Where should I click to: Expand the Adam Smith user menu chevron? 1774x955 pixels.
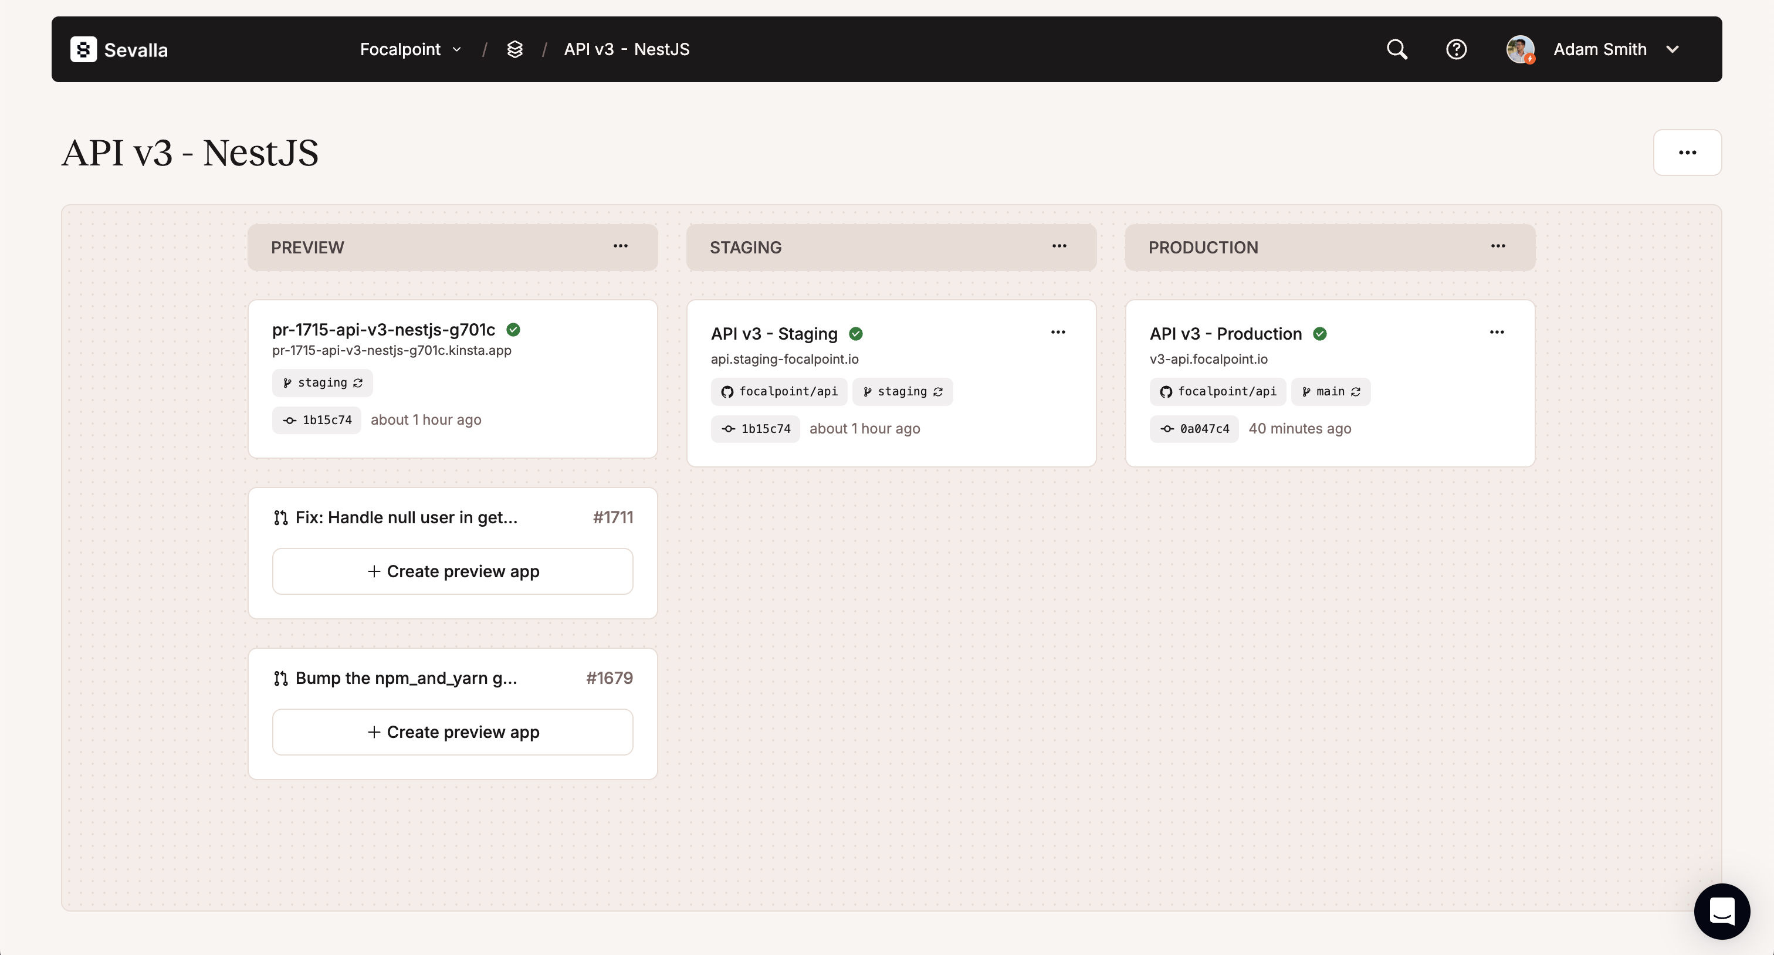point(1672,49)
